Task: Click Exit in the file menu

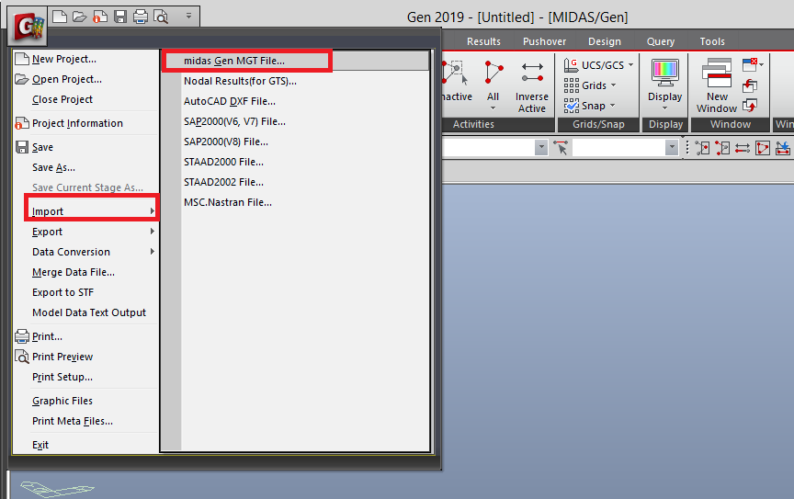Action: (86, 445)
